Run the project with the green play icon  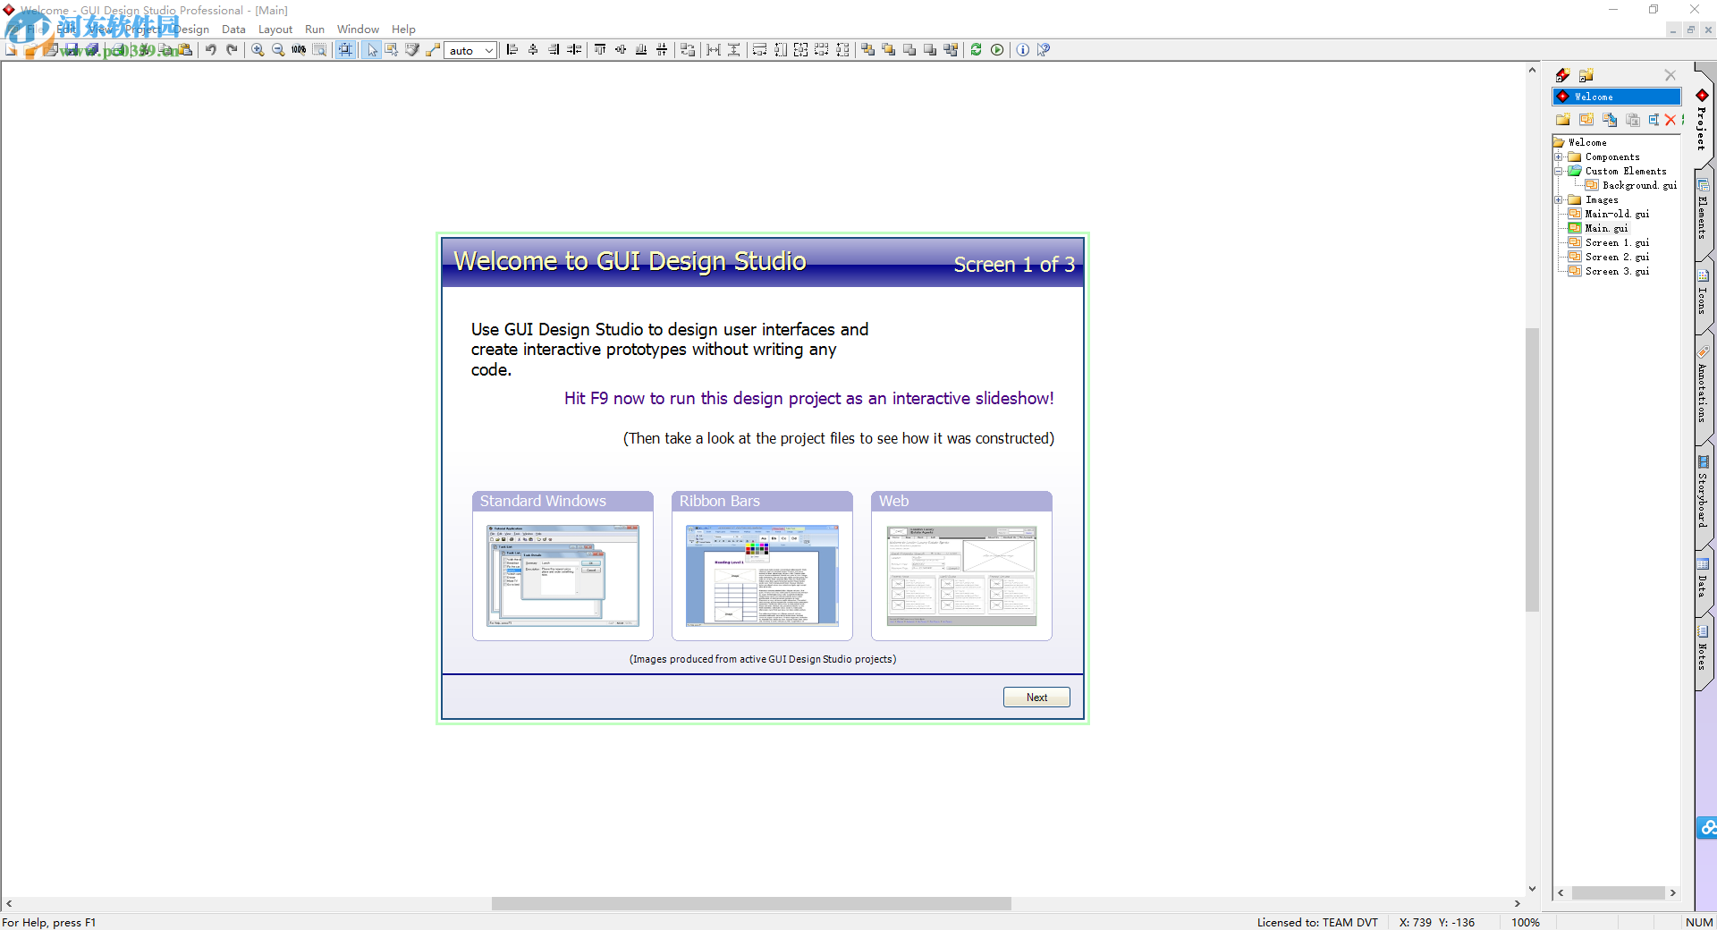(x=997, y=50)
